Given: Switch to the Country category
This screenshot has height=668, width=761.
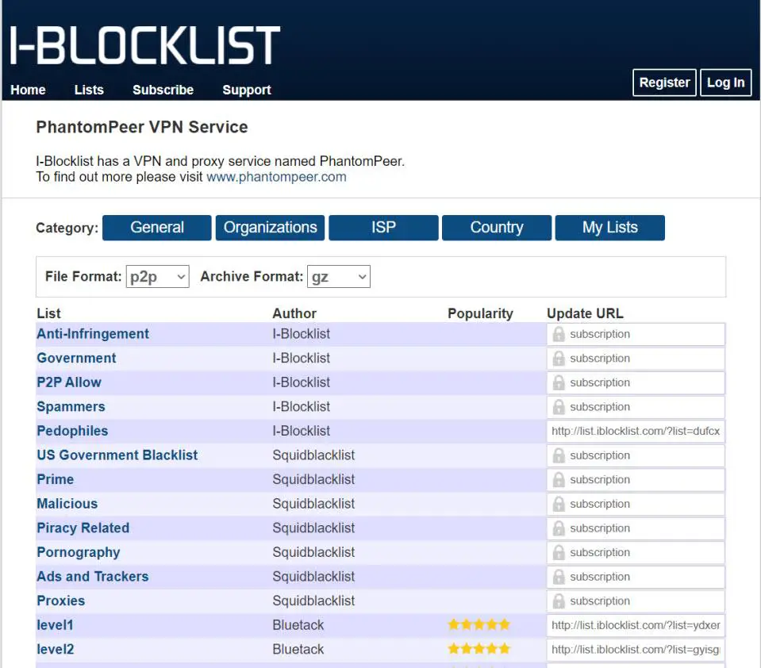Looking at the screenshot, I should coord(497,228).
